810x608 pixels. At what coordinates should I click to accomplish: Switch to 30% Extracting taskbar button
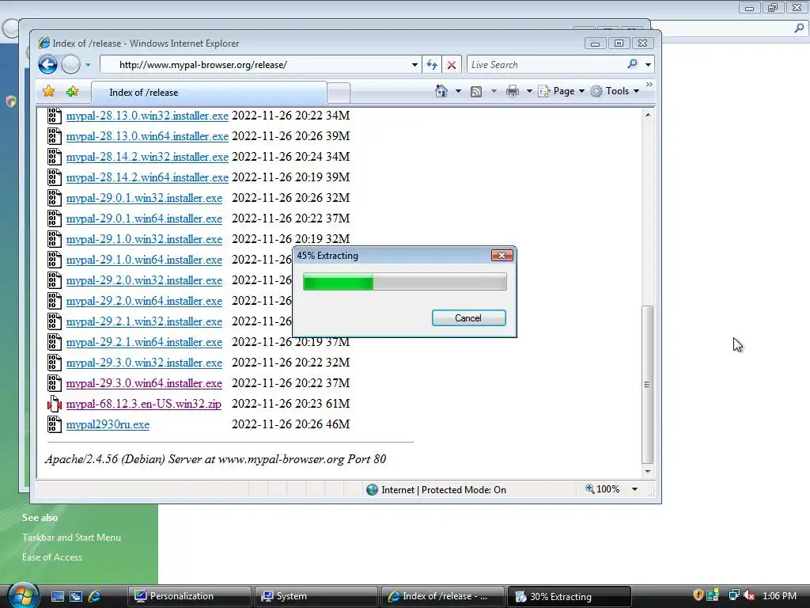click(570, 596)
